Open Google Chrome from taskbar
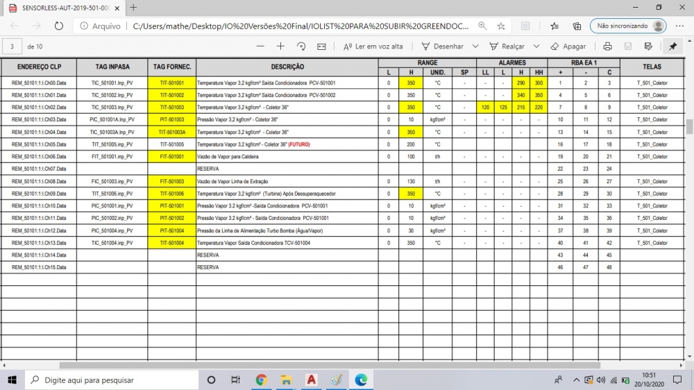Image resolution: width=694 pixels, height=390 pixels. pyautogui.click(x=261, y=380)
